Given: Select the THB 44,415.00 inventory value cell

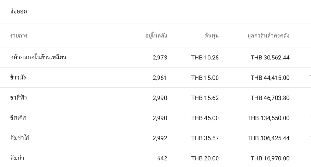Looking at the screenshot, I should pos(270,78).
